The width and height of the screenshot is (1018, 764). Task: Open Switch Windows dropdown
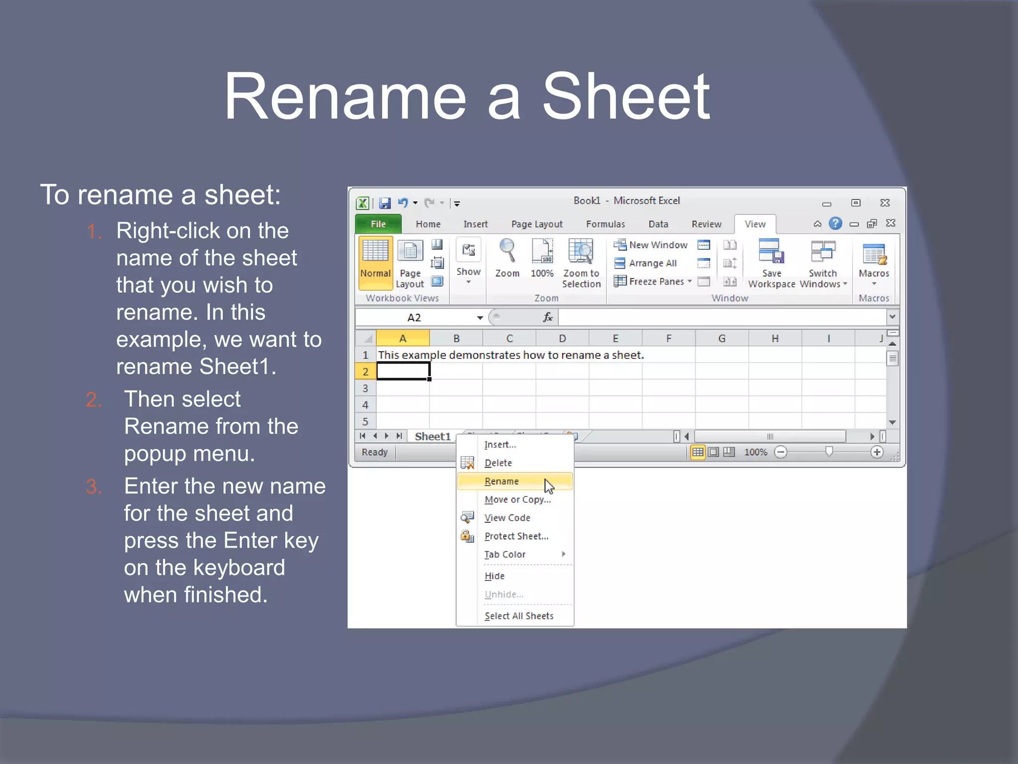point(823,264)
